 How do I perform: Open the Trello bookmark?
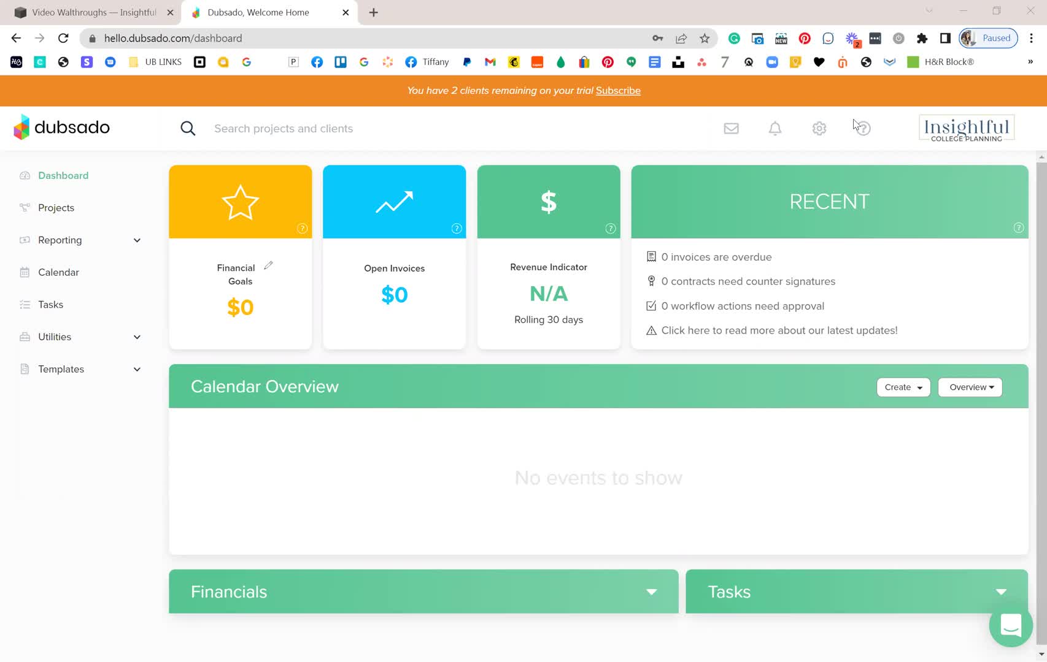tap(341, 62)
